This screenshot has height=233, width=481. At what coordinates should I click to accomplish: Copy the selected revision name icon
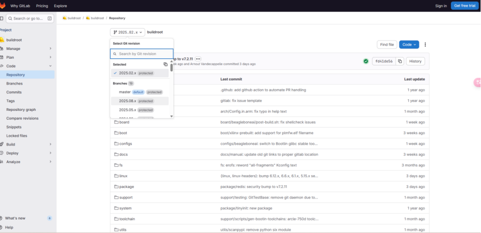166,64
